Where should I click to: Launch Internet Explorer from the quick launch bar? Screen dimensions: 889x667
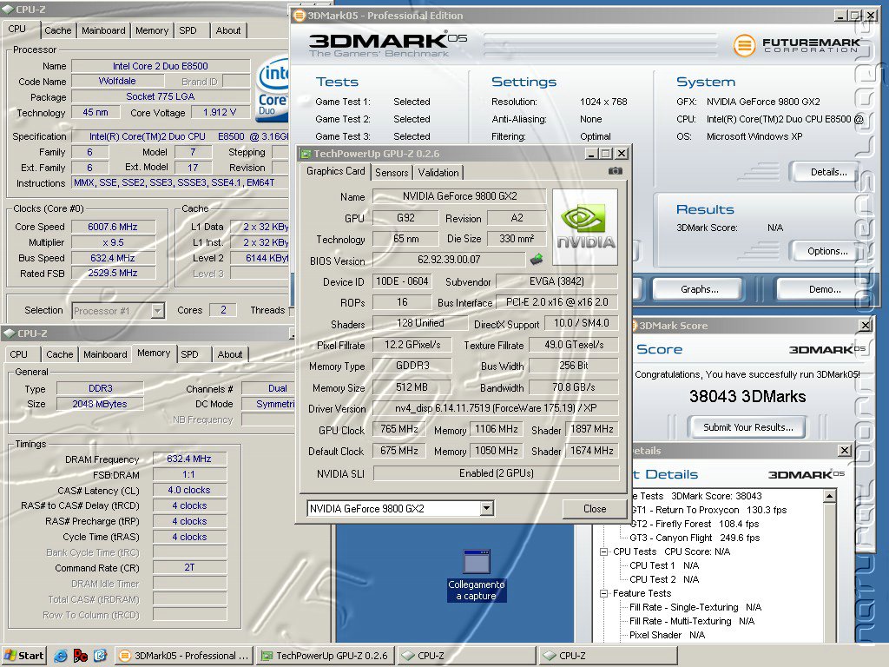pos(60,656)
